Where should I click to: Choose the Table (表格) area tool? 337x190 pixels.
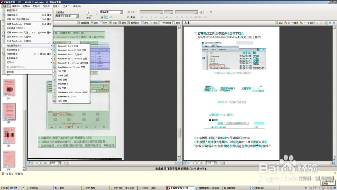[145, 23]
